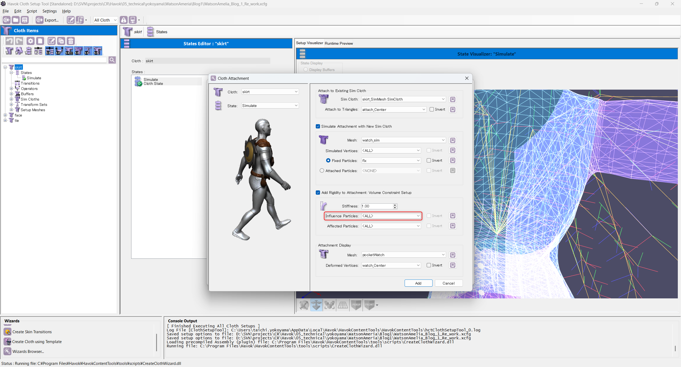
Task: Click the warning triangle icon in toolbar
Action: 124,20
